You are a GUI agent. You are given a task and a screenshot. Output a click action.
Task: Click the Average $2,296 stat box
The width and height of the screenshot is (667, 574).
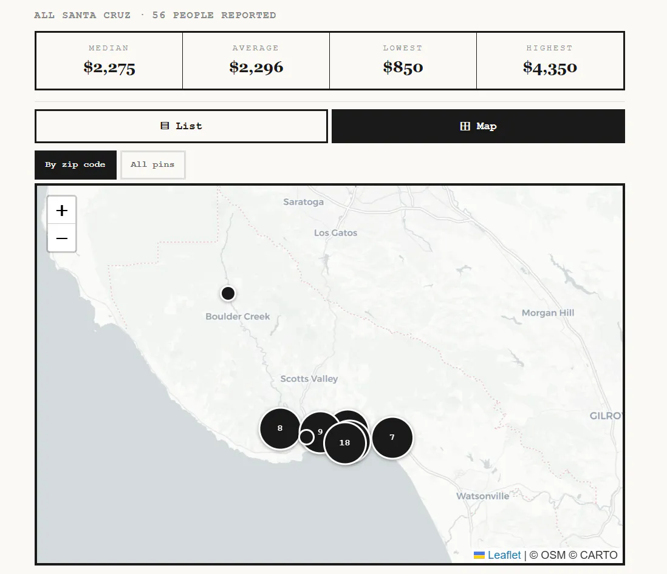click(x=256, y=60)
